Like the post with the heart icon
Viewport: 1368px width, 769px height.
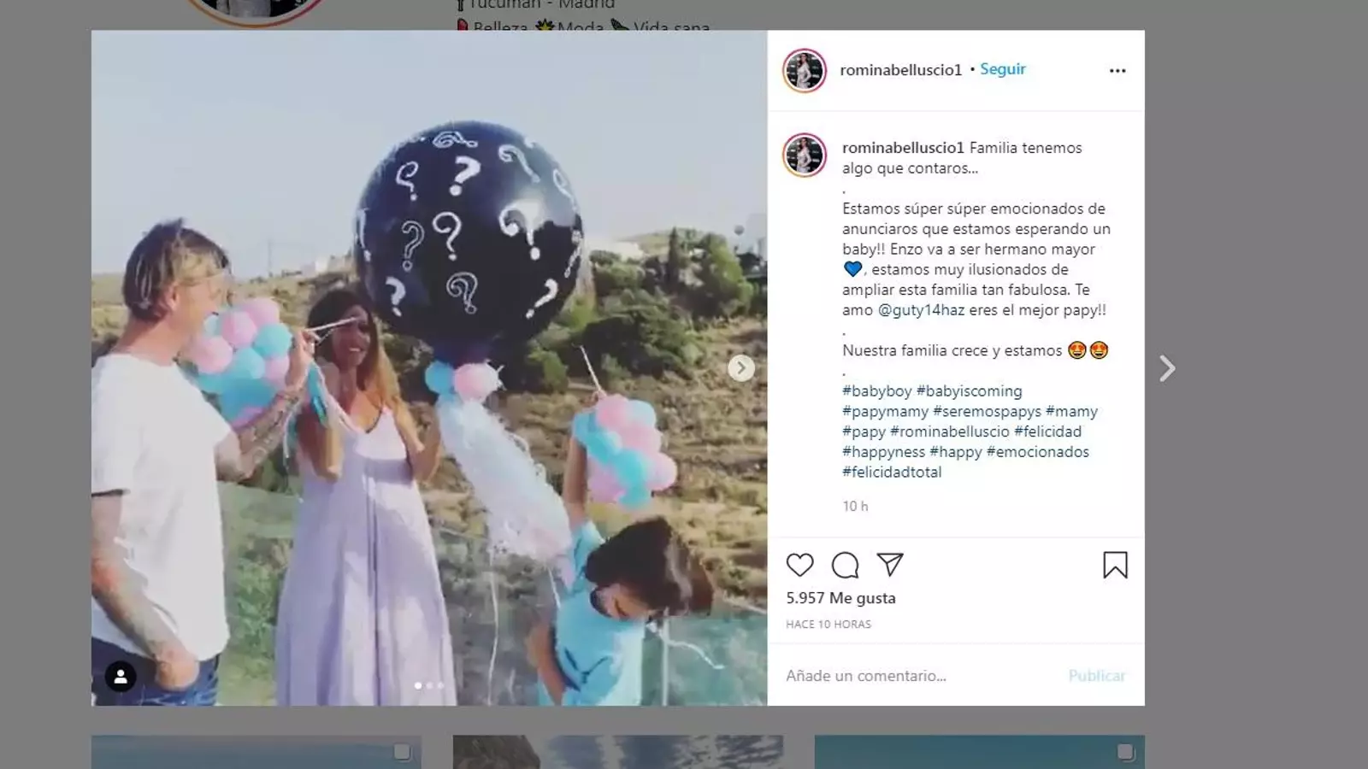(800, 565)
